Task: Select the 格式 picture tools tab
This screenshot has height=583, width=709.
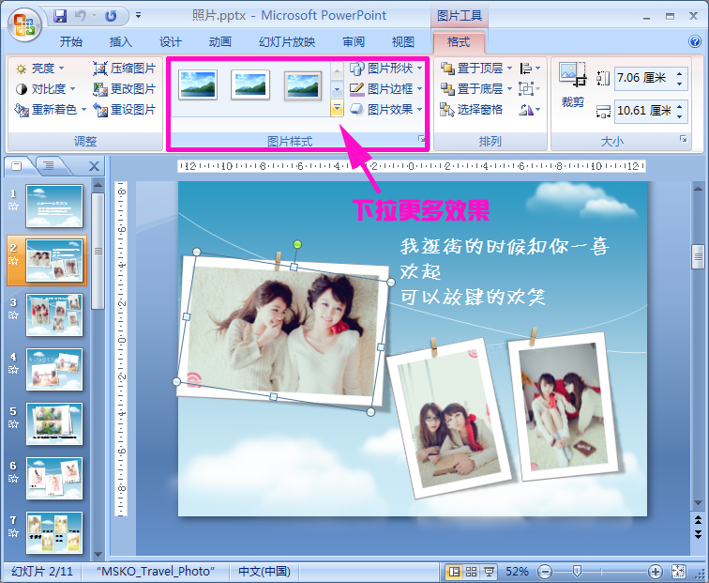Action: tap(459, 42)
